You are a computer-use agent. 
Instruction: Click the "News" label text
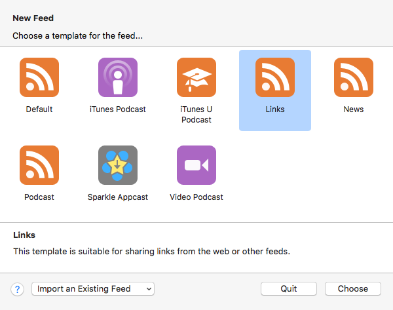tap(354, 109)
